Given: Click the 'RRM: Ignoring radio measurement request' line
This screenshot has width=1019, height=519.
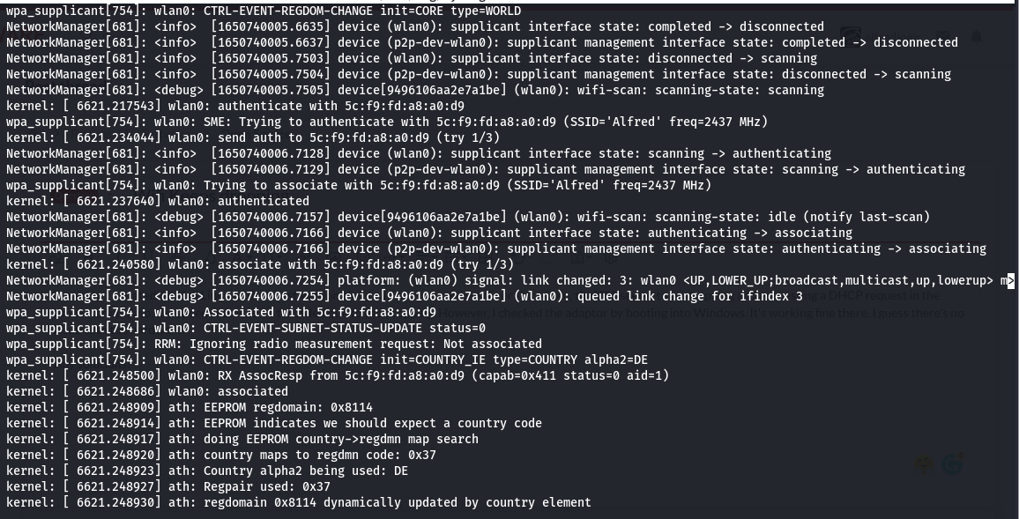Looking at the screenshot, I should click(x=273, y=344).
